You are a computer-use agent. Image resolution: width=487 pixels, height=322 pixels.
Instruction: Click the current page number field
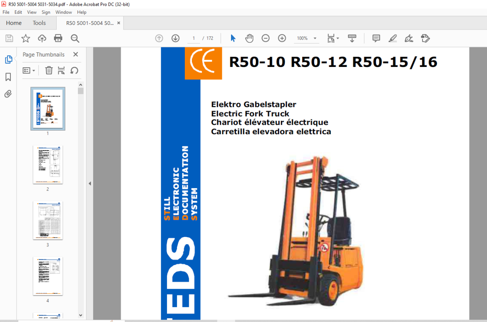pyautogui.click(x=194, y=38)
